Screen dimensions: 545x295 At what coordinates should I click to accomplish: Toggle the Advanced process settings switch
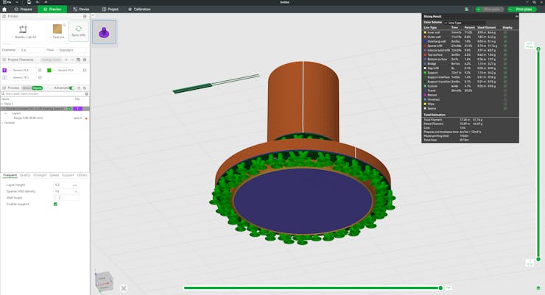point(71,88)
